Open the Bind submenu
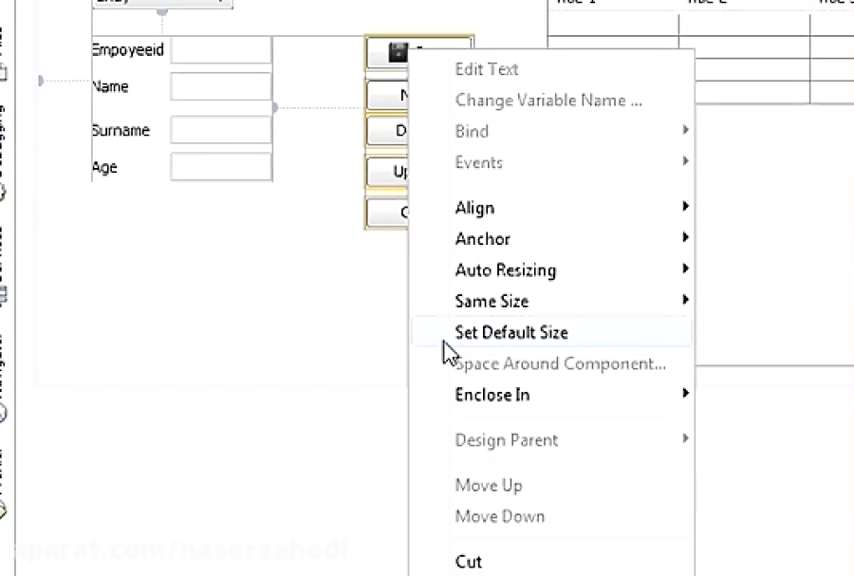This screenshot has height=576, width=854. [473, 131]
